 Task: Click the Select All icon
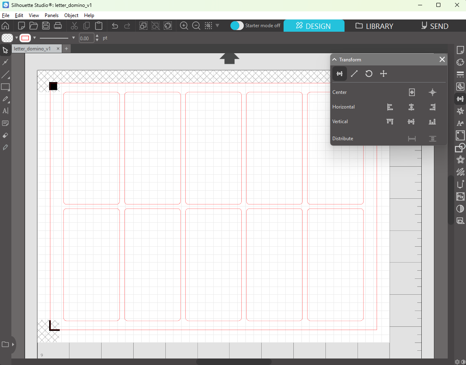point(143,26)
